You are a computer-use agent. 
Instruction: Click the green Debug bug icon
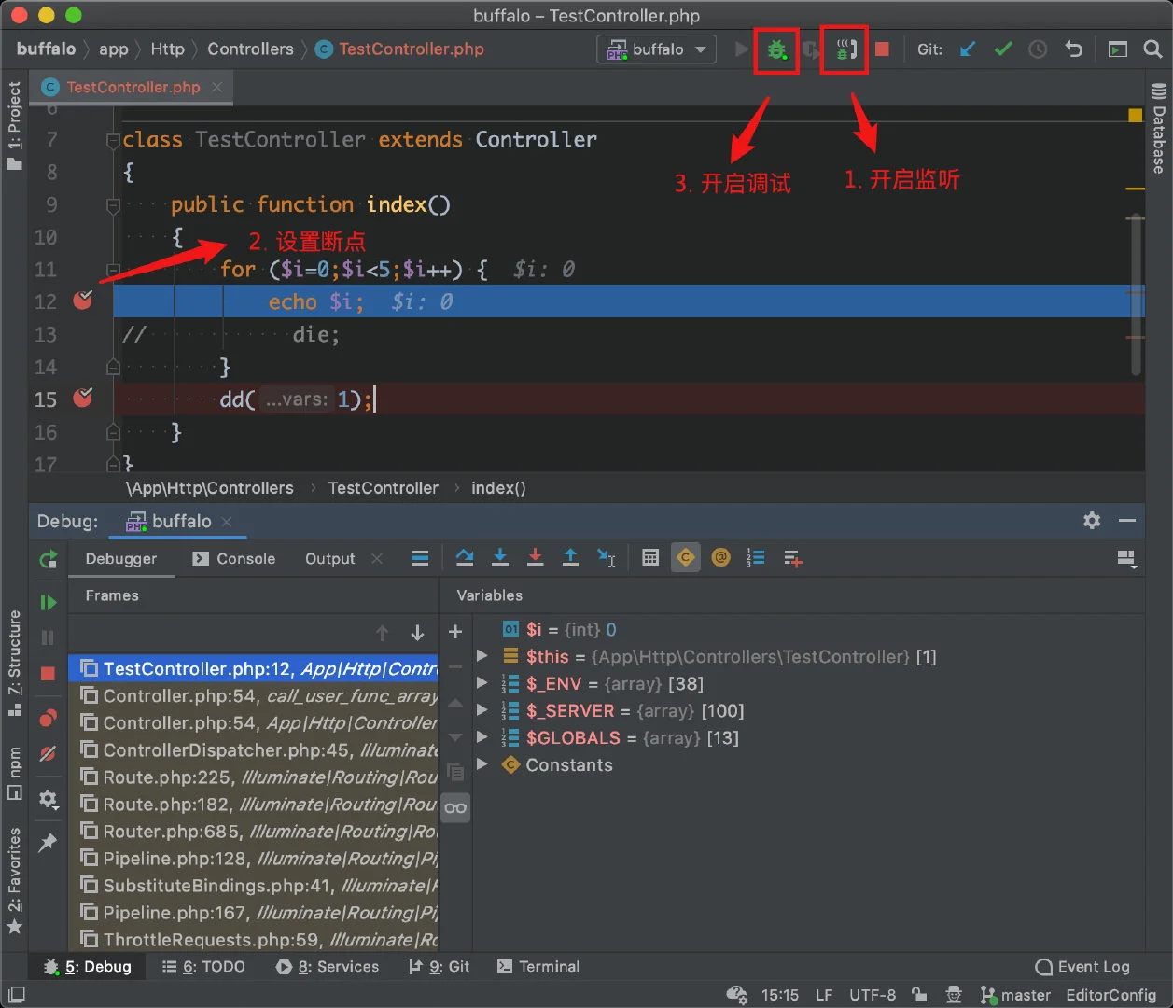click(775, 49)
